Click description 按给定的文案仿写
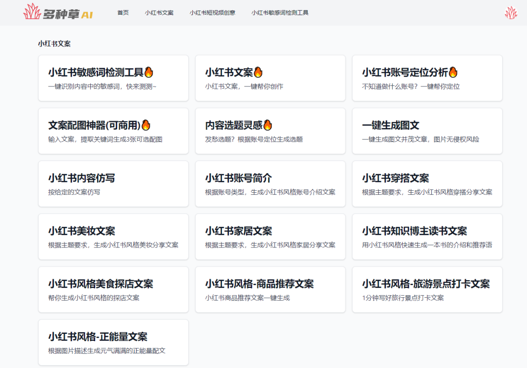527x368 pixels. pos(74,192)
